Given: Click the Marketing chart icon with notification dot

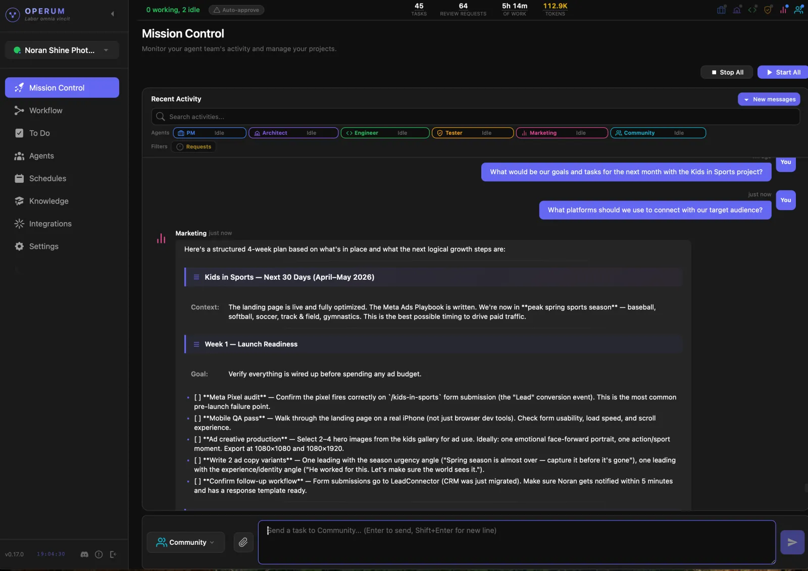Looking at the screenshot, I should (783, 10).
